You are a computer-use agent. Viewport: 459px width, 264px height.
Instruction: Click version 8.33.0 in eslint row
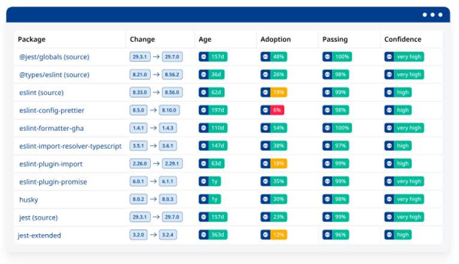(x=140, y=93)
